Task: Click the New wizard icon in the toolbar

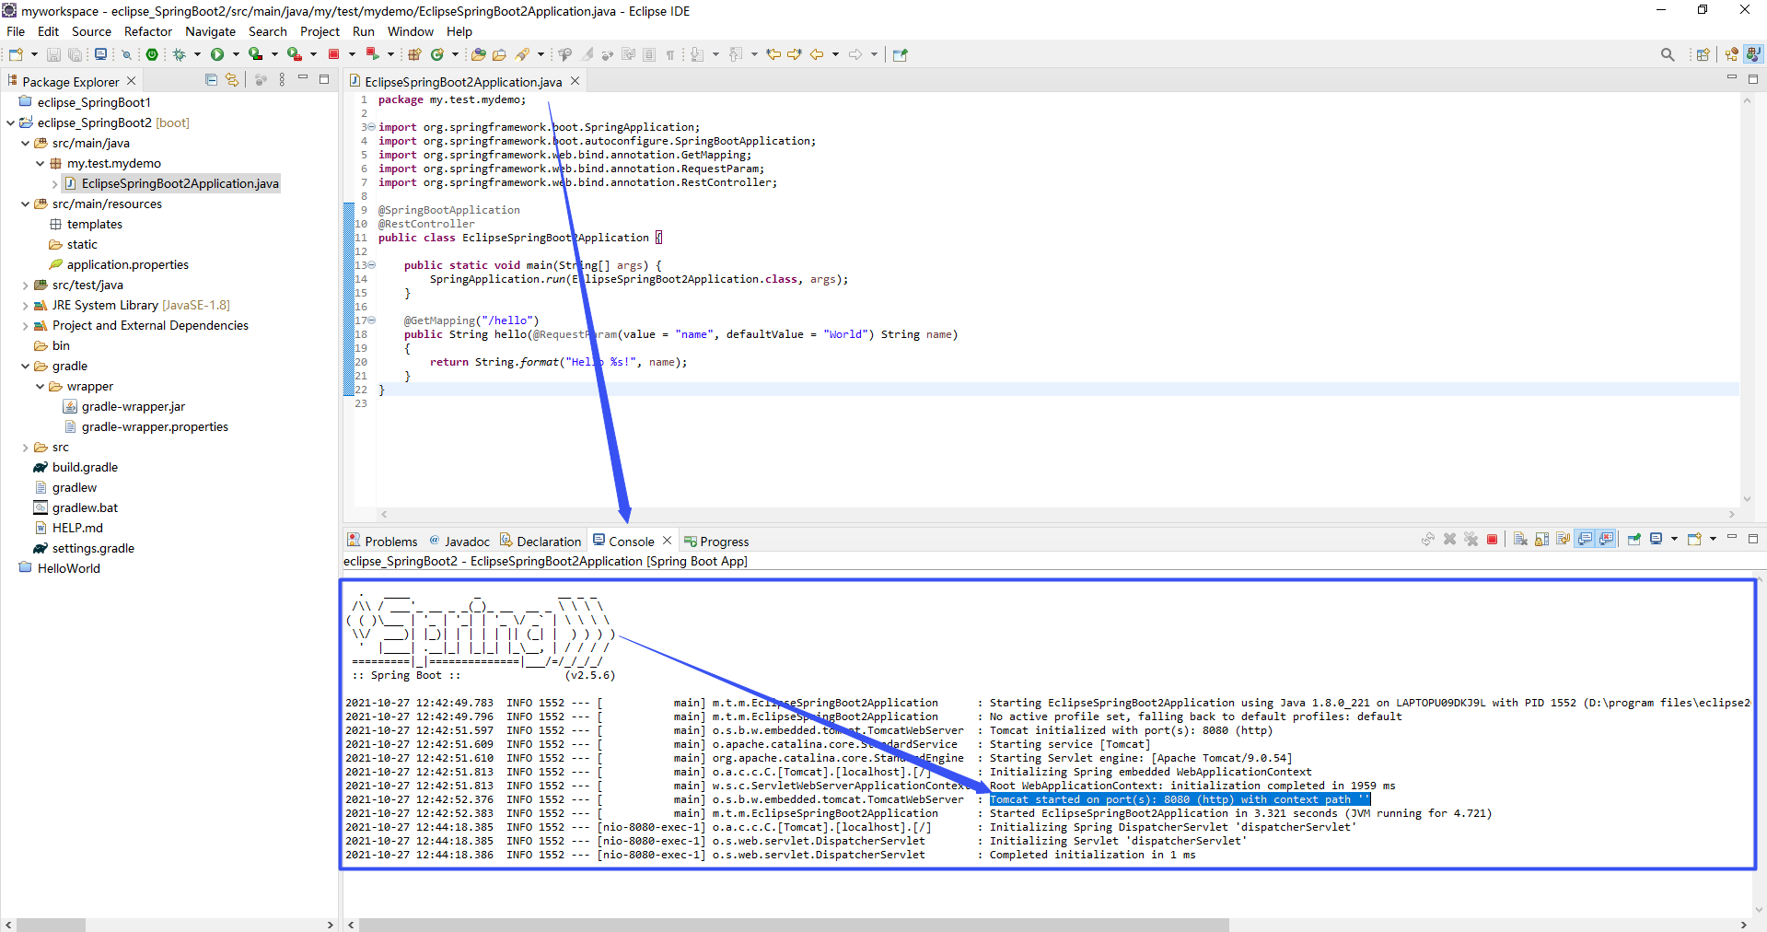Action: tap(16, 54)
